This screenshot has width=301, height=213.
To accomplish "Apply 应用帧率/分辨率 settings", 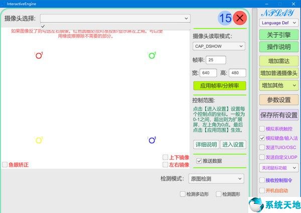I will 220,86.
